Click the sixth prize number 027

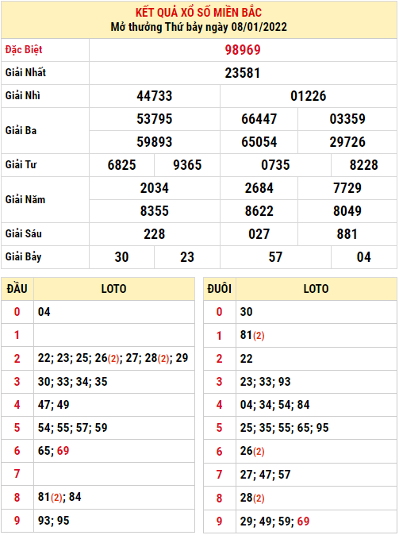tap(259, 234)
